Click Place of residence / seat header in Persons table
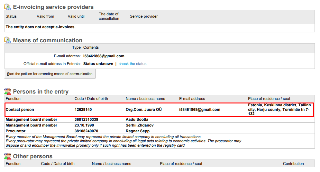The image size is (320, 172). (269, 99)
